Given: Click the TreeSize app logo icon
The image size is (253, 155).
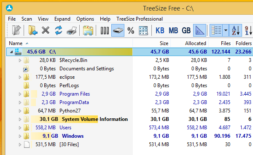Looking at the screenshot, I should [x=9, y=8].
